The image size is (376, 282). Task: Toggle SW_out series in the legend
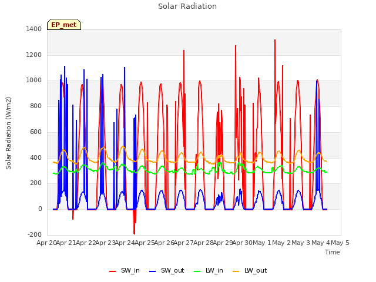tap(167, 270)
